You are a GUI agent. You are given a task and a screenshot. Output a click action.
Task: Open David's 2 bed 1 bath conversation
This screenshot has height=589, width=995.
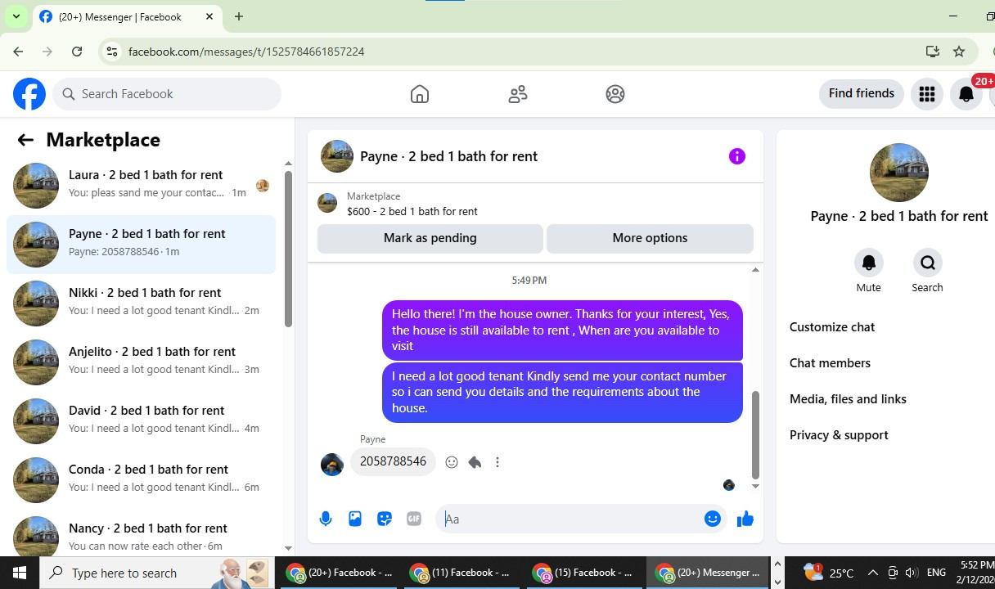142,420
